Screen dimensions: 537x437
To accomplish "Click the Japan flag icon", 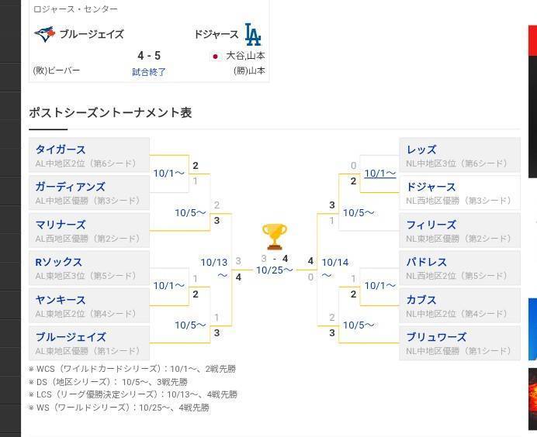I will [x=216, y=57].
